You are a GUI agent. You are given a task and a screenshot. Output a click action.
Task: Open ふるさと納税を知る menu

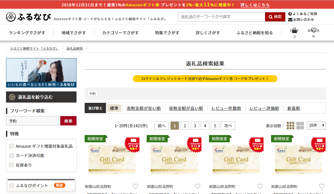point(254,33)
